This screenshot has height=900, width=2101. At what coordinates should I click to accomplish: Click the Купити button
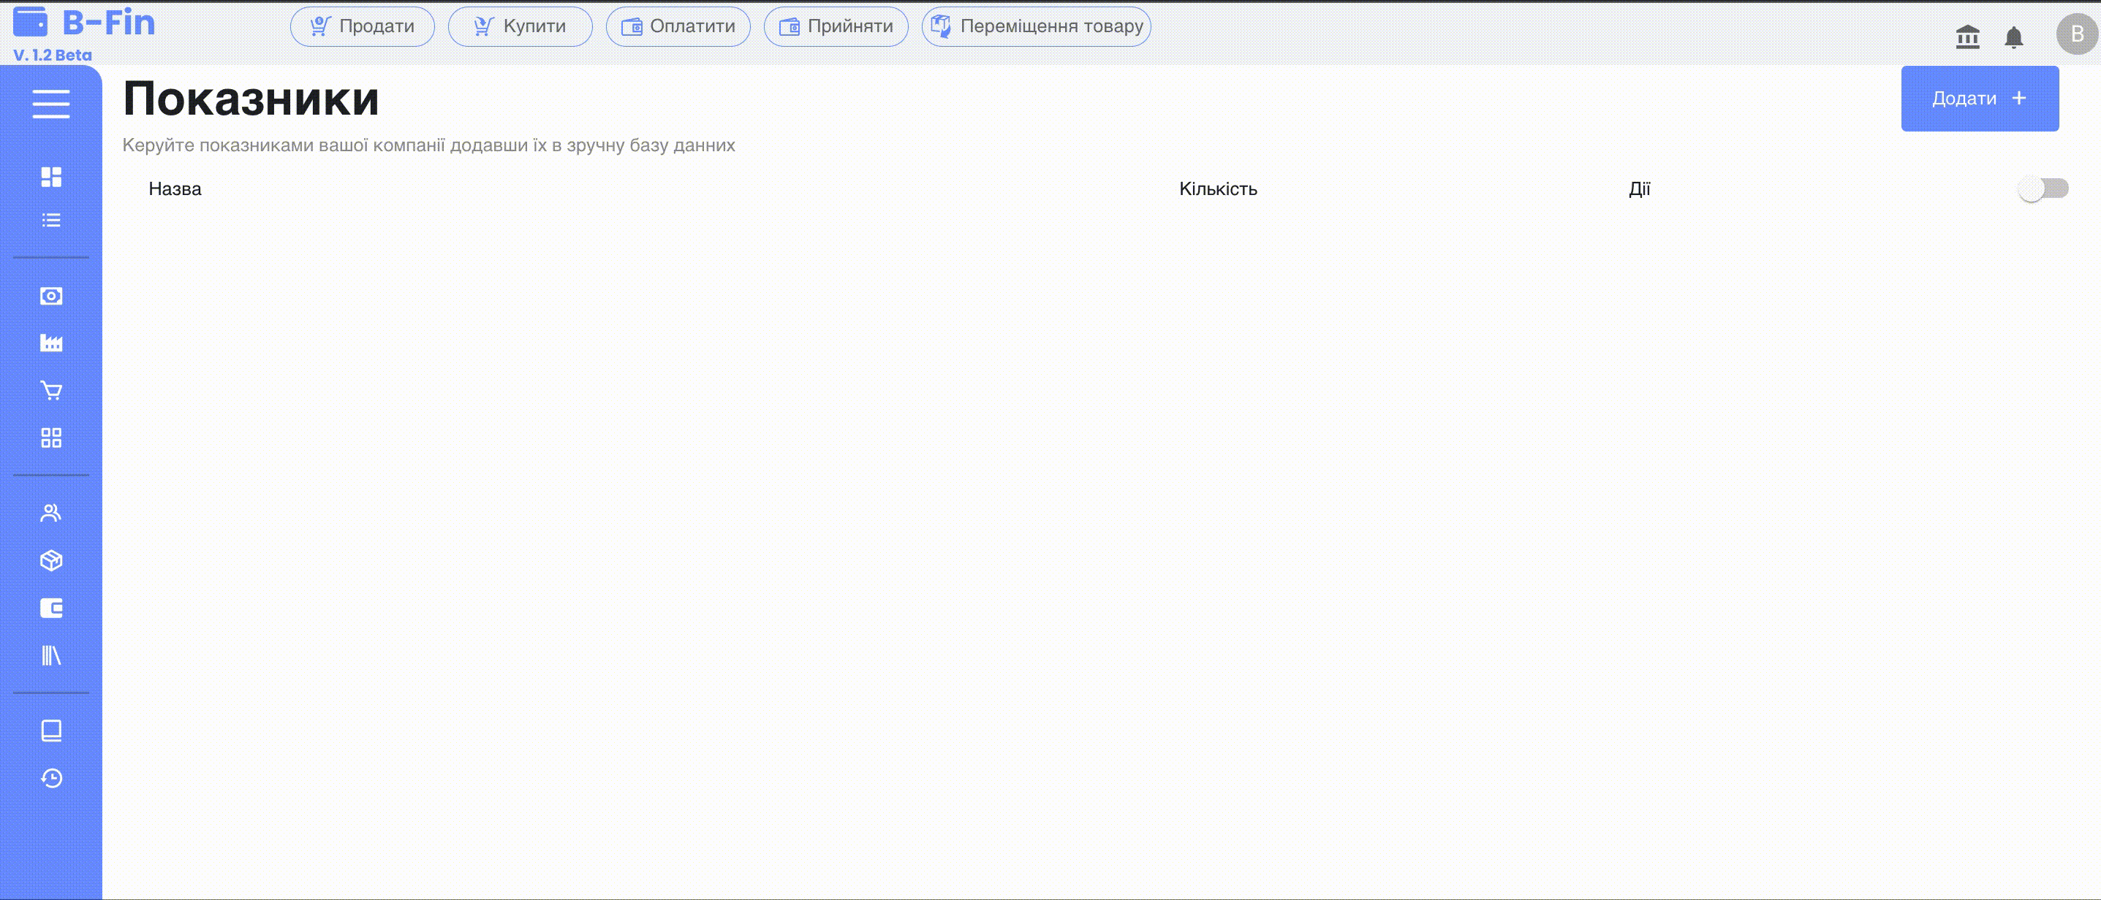520,26
